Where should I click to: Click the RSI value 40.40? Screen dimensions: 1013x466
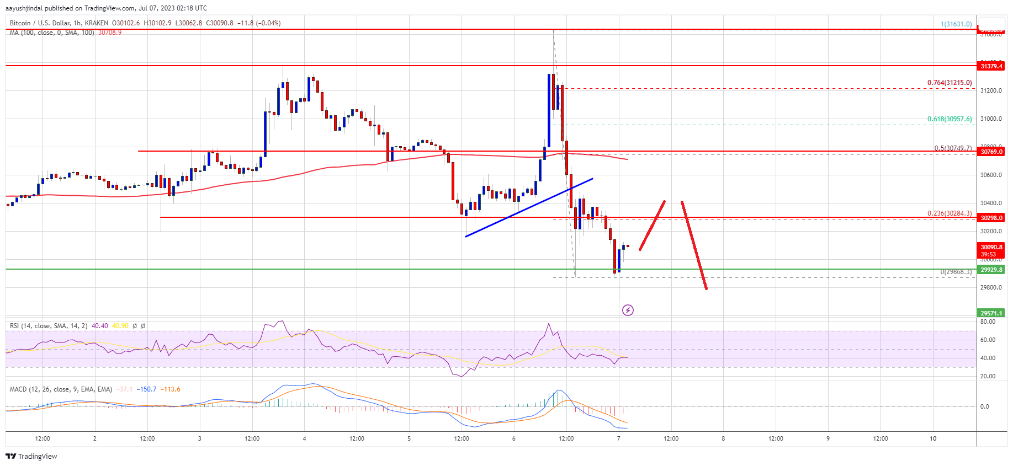tap(100, 326)
